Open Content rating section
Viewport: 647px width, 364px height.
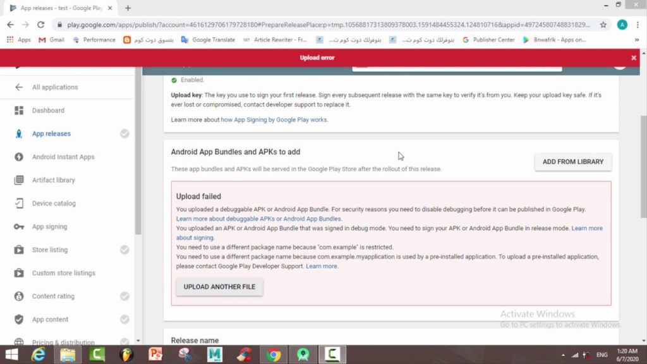tap(53, 296)
